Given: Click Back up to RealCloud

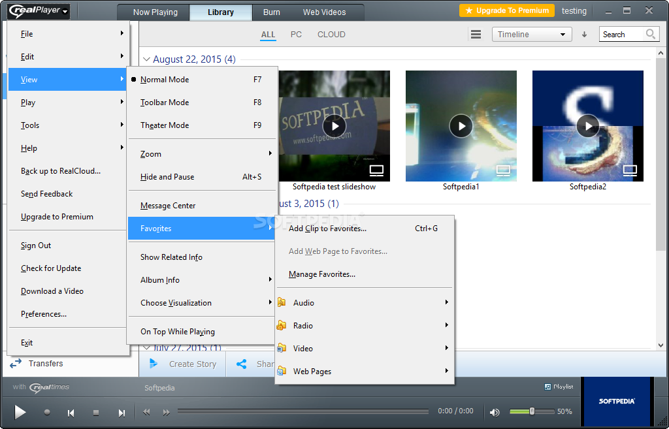Looking at the screenshot, I should click(x=67, y=171).
